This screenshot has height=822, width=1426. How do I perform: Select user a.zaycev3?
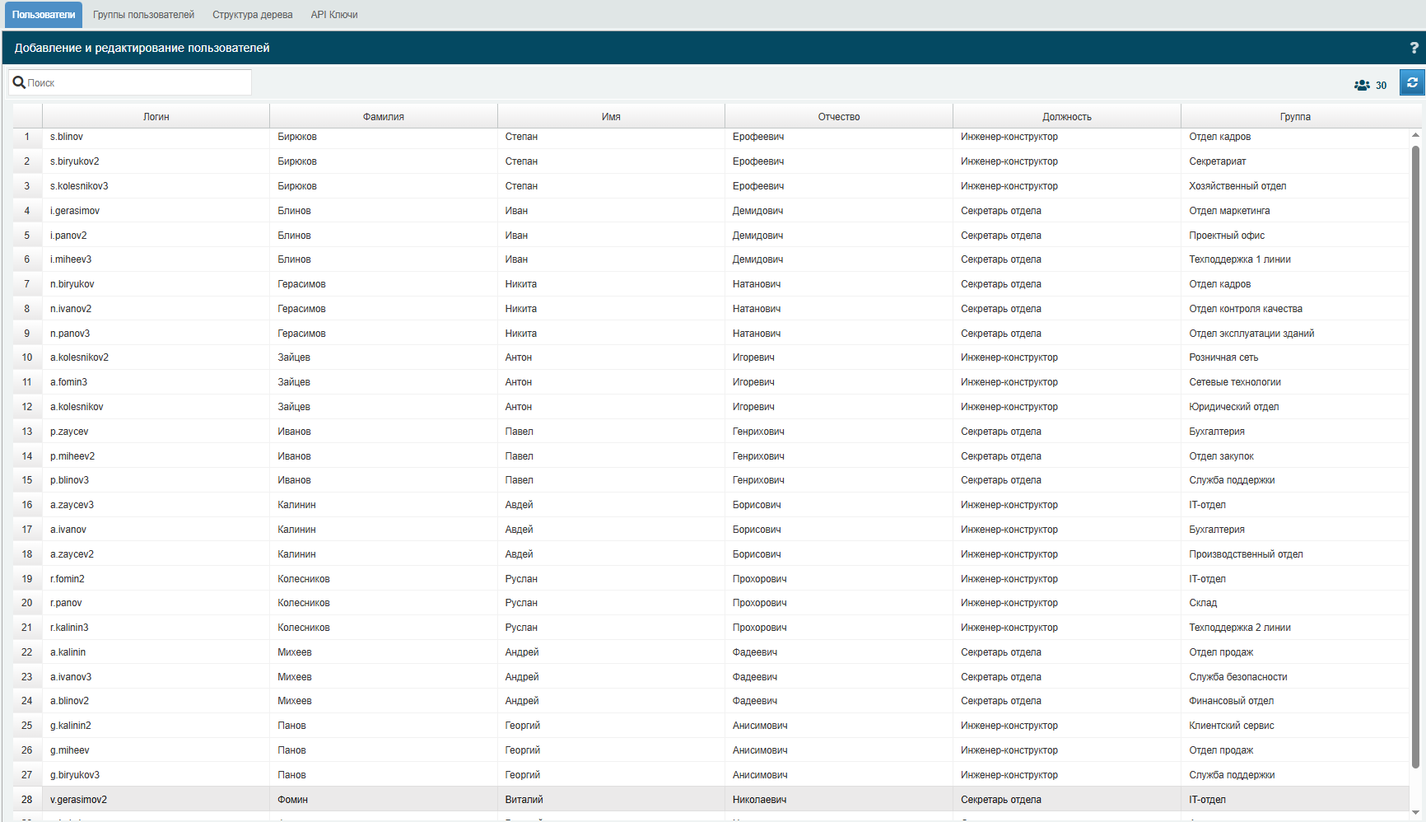72,505
